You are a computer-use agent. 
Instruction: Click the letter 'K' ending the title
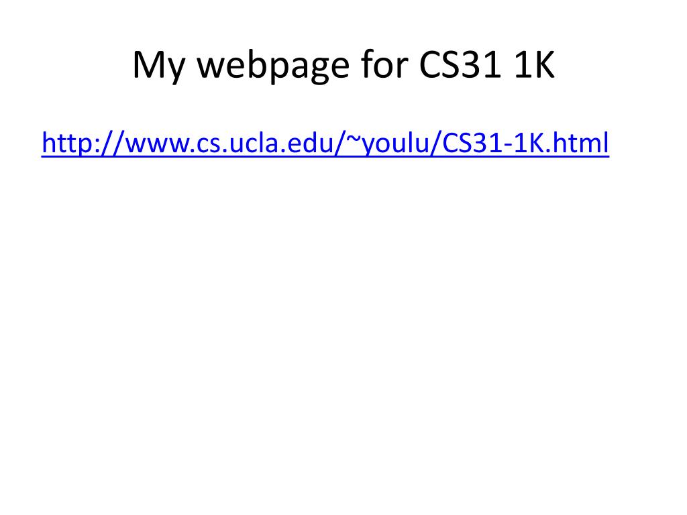(x=543, y=64)
